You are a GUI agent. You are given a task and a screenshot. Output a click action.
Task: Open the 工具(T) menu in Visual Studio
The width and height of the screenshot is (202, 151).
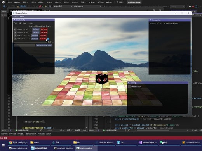point(83,2)
